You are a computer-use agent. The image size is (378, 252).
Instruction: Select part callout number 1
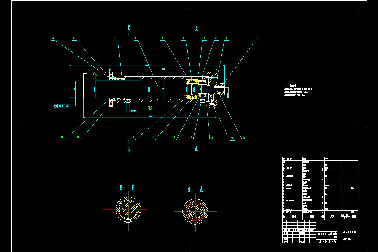point(257,38)
